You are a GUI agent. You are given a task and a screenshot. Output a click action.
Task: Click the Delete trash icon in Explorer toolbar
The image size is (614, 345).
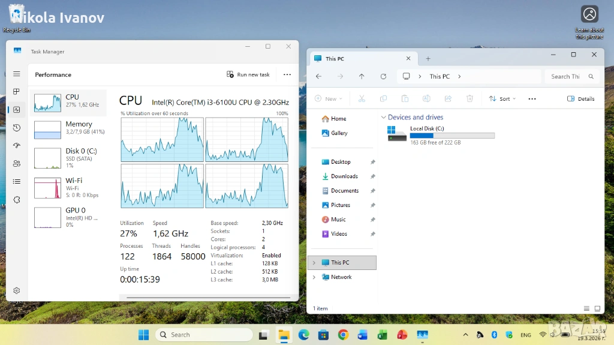[x=470, y=98]
